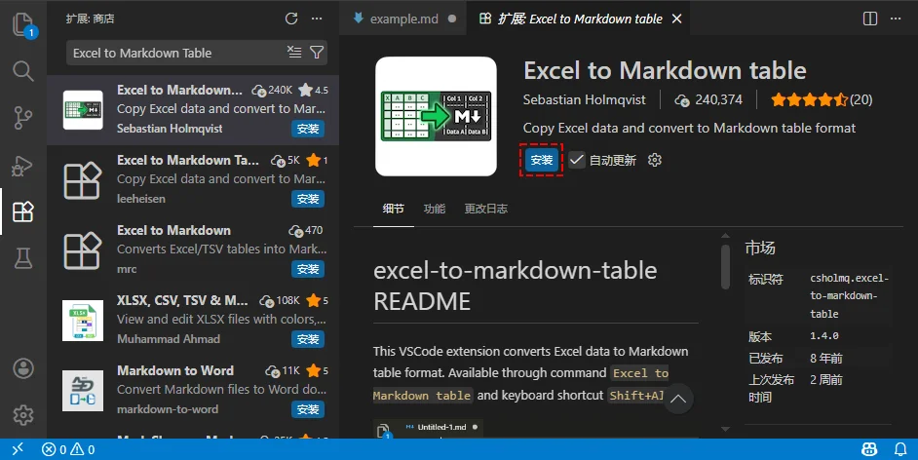Screen dimensions: 918x460
Task: Toggle the auto update checkbox
Action: point(577,160)
